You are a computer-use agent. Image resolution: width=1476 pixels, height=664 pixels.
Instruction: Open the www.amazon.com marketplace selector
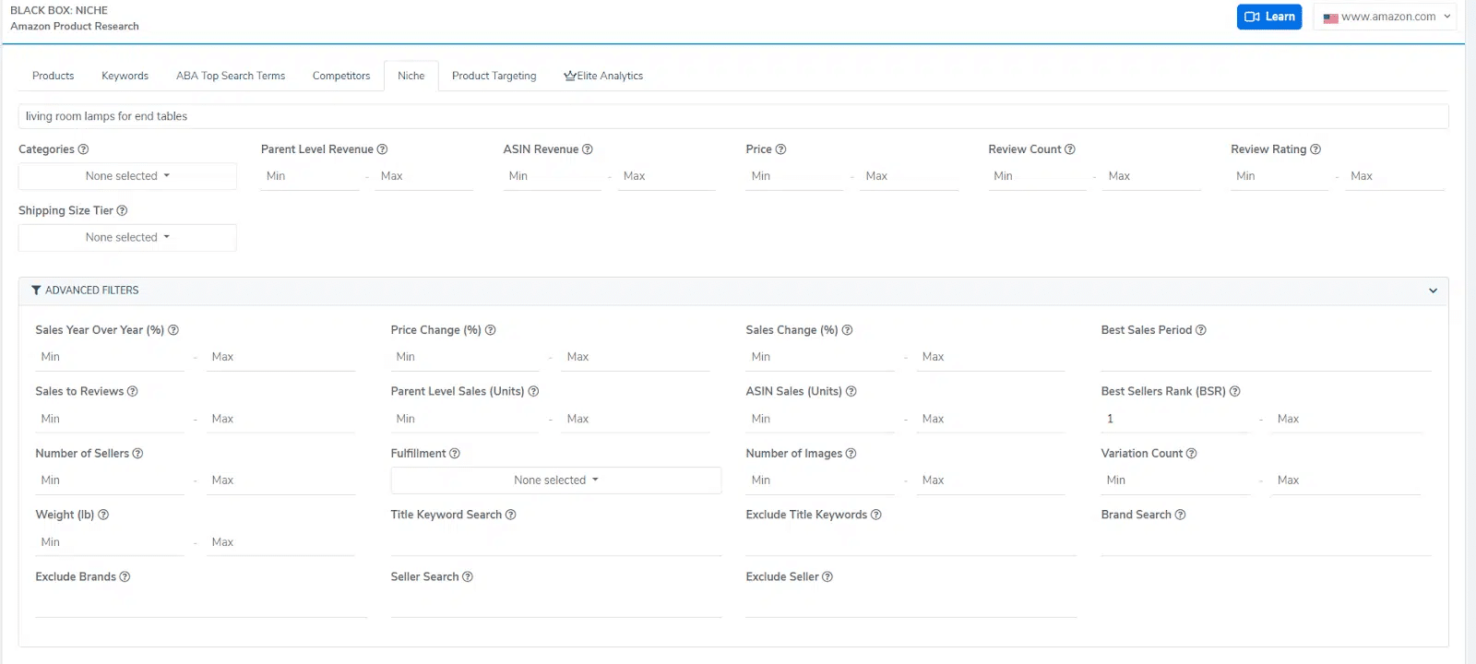(1387, 17)
